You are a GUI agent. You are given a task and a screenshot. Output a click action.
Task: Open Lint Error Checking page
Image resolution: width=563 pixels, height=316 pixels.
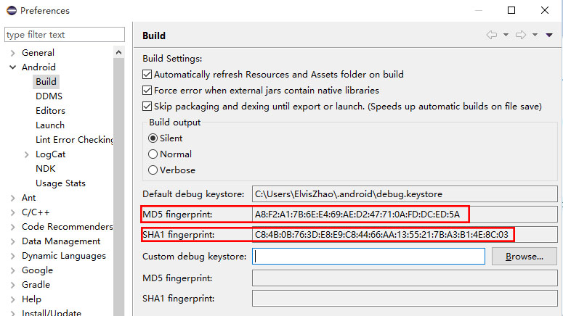pyautogui.click(x=74, y=140)
